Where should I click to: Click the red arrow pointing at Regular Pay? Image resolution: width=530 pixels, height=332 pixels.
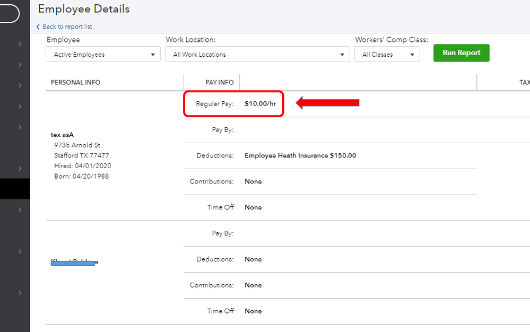pyautogui.click(x=327, y=103)
